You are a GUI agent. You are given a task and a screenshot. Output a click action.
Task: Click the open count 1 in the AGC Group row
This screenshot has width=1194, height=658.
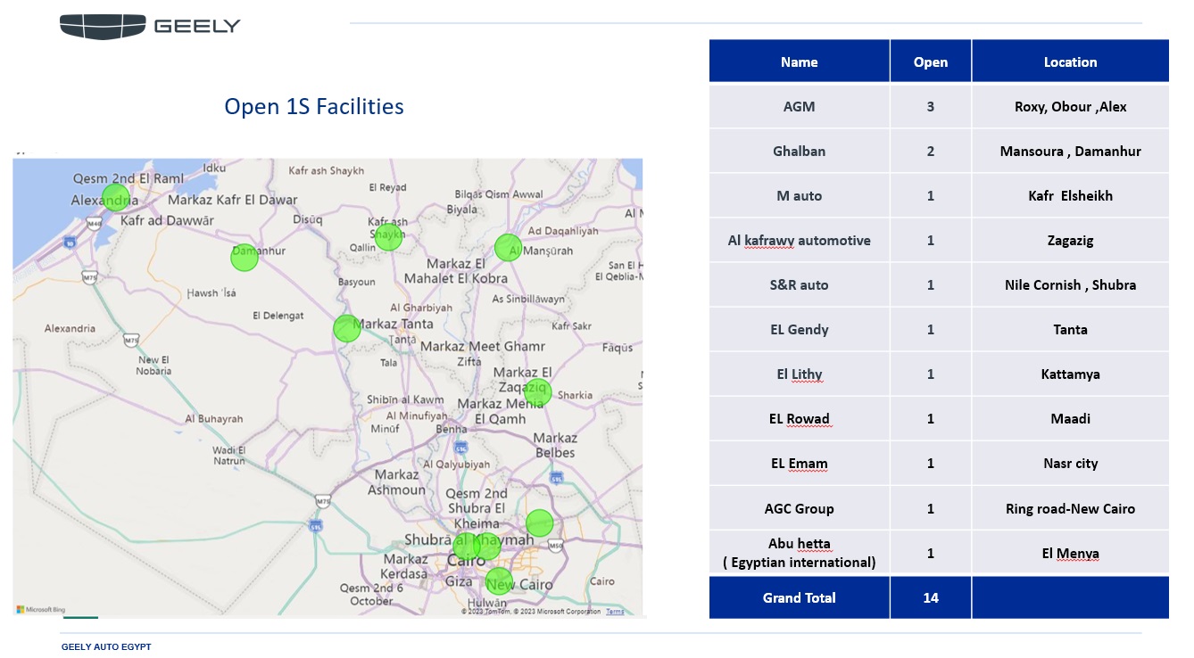click(x=931, y=508)
